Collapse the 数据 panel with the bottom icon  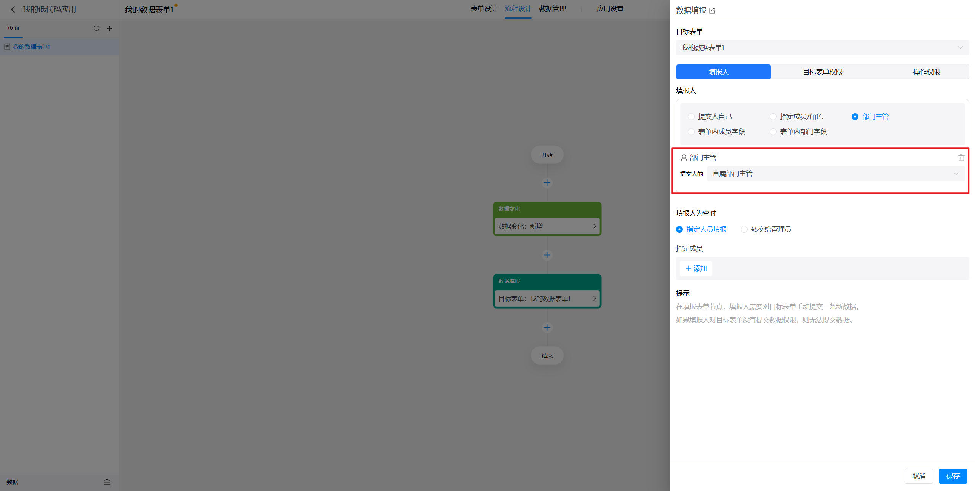click(107, 482)
